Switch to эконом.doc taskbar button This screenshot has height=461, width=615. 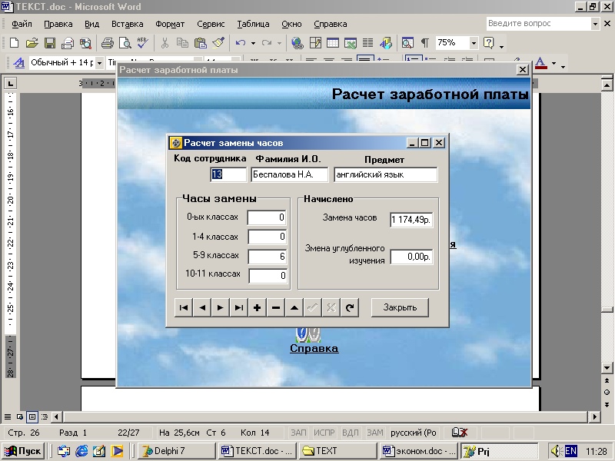click(419, 451)
